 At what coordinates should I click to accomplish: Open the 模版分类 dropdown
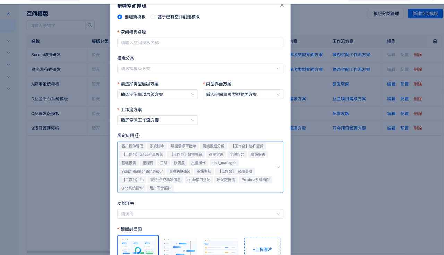[x=200, y=69]
